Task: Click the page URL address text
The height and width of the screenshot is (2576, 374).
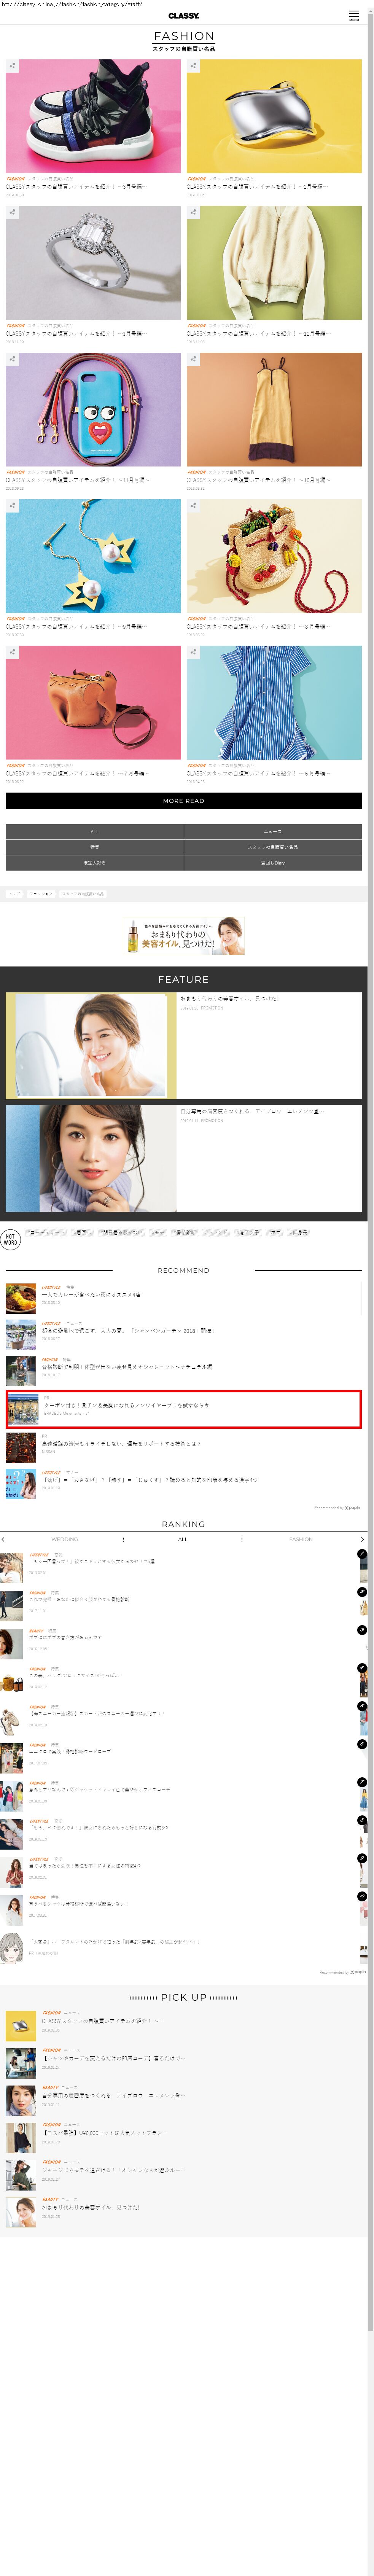Action: 72,4
